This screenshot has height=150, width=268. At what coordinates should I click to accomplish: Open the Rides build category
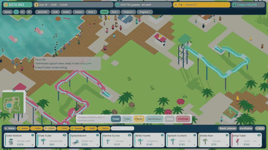[x=36, y=128]
